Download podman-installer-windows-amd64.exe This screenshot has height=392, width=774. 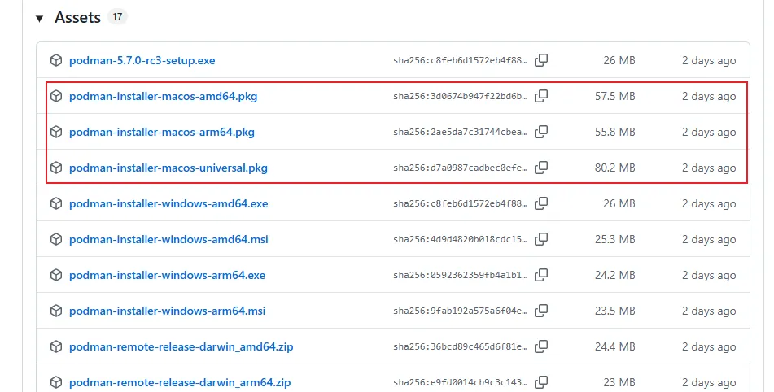coord(168,203)
